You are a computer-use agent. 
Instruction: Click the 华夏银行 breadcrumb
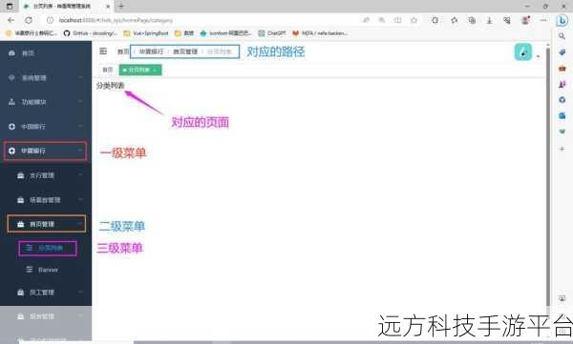point(151,51)
